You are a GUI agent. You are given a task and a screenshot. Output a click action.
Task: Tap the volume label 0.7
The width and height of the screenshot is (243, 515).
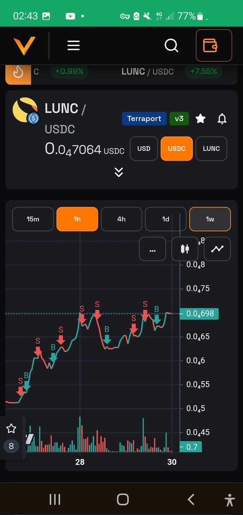click(x=191, y=447)
